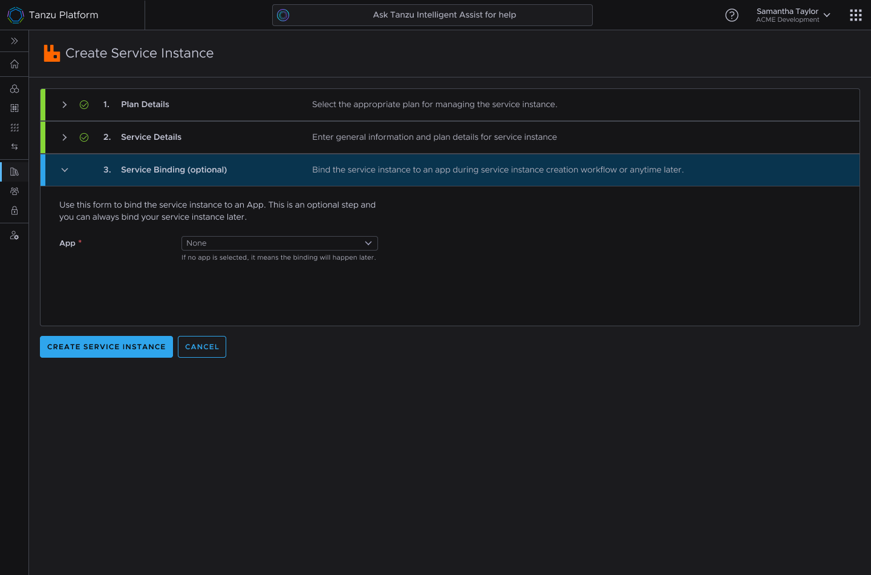Focus the Ask Tanzu Intelligent Assist field

click(x=432, y=15)
